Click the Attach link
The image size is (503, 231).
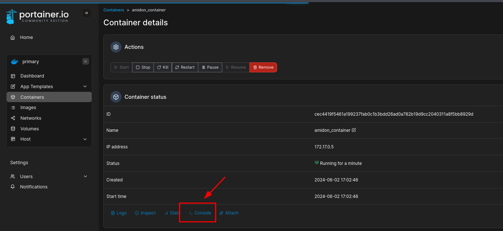point(229,213)
